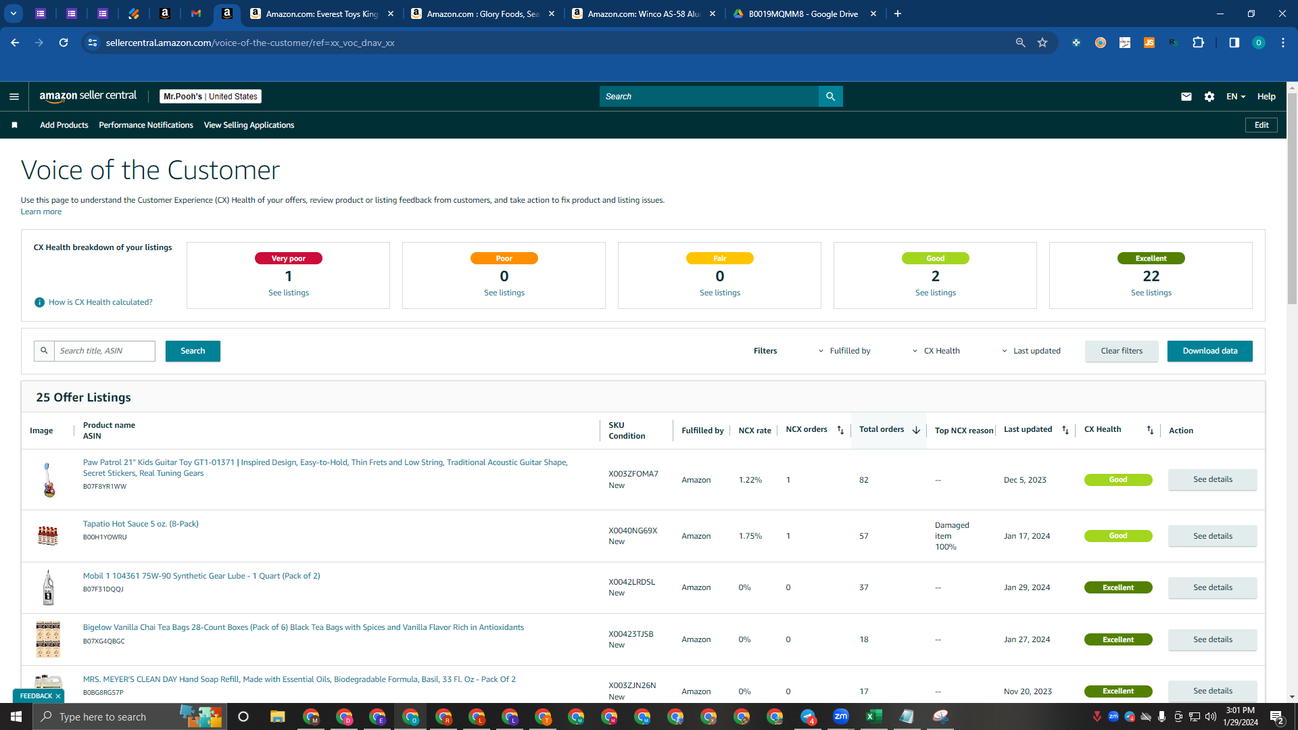The image size is (1298, 730).
Task: Switch to the Google Drive tab
Action: click(804, 14)
